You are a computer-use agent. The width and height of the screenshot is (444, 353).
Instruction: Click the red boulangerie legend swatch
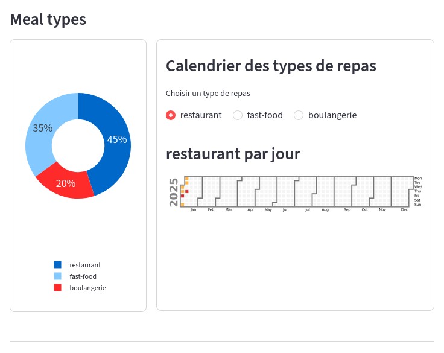coord(57,288)
